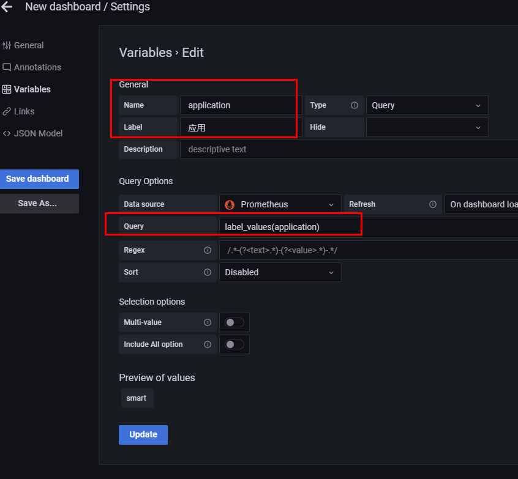Focus the Regex input field
518x479 pixels.
pos(369,250)
